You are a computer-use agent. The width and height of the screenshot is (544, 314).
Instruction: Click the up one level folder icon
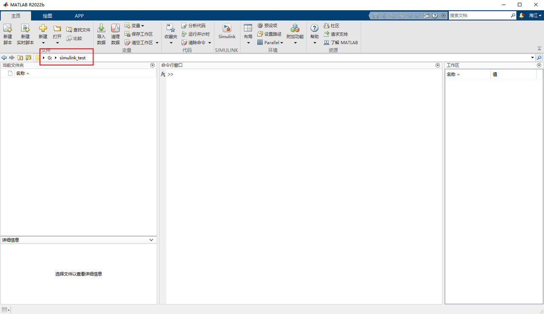[20, 57]
